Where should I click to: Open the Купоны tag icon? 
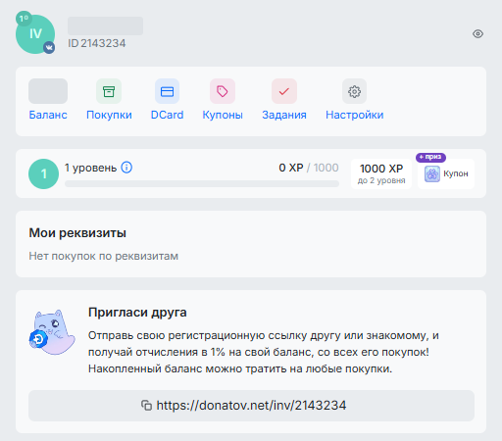(x=223, y=91)
